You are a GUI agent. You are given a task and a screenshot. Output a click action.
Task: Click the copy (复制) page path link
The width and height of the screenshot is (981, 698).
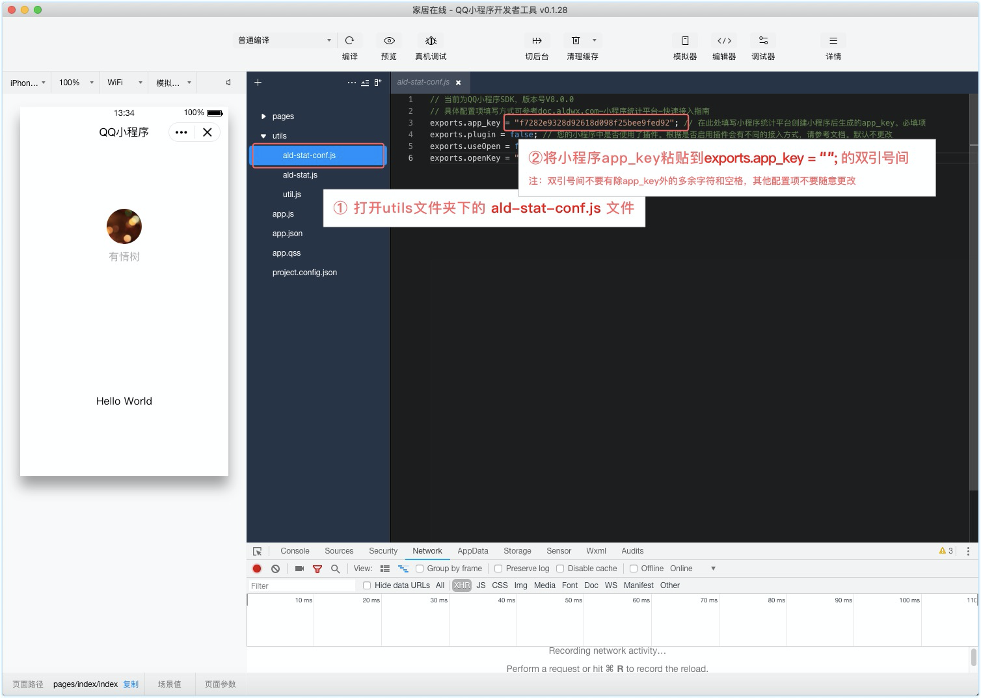point(131,684)
